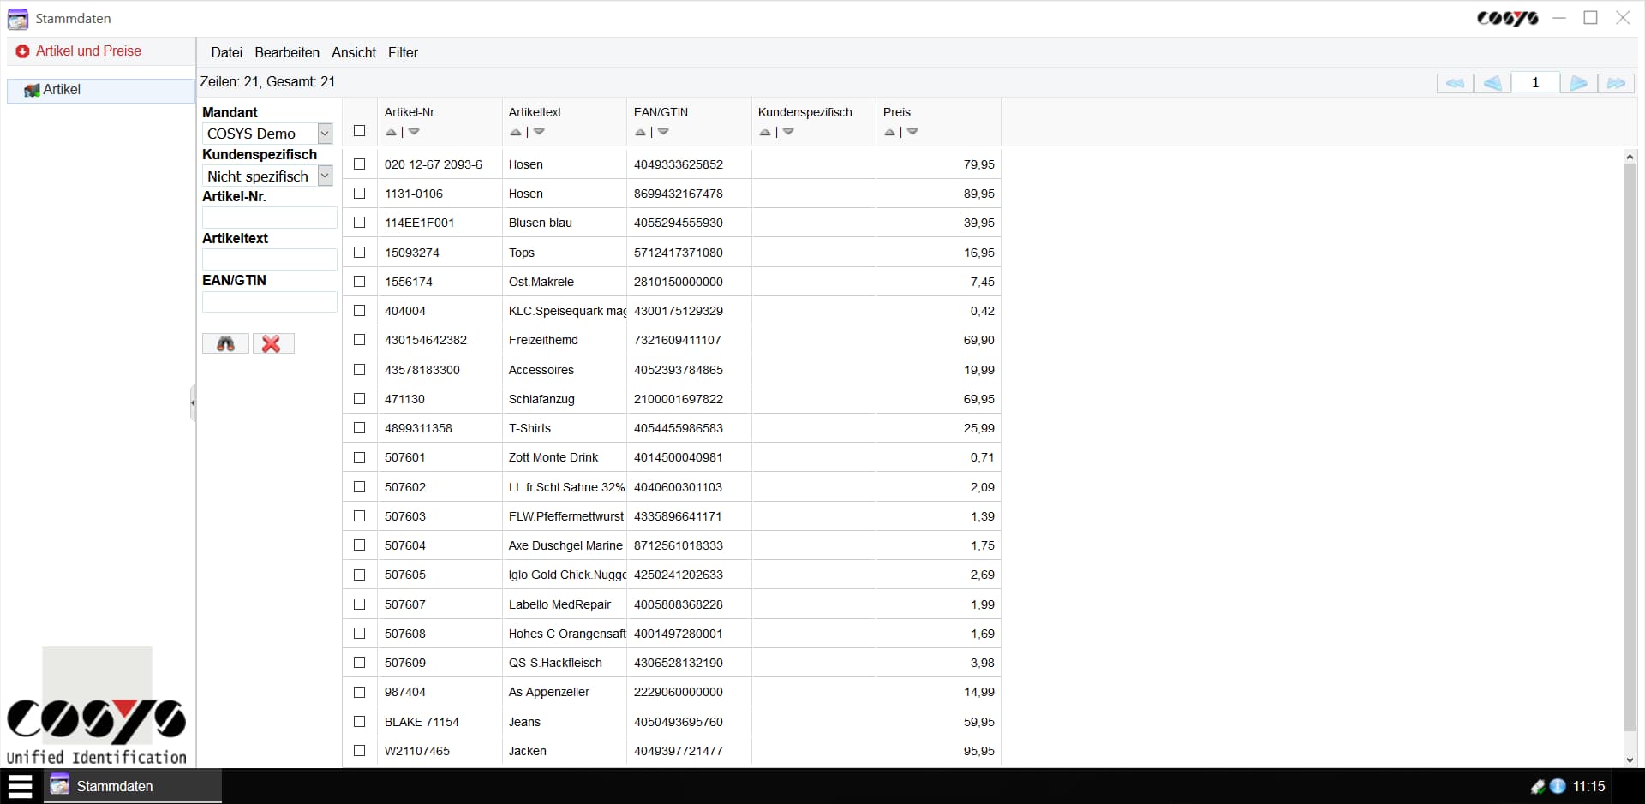Collapse the left filter panel handle
This screenshot has width=1645, height=804.
click(193, 402)
